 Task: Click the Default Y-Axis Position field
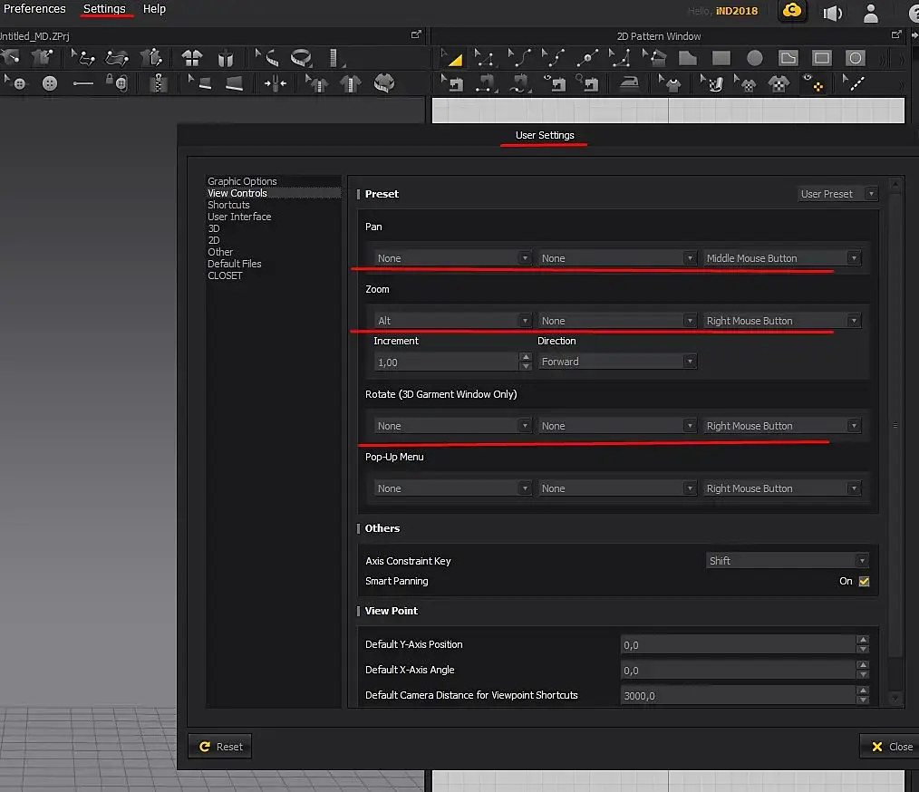tap(738, 644)
